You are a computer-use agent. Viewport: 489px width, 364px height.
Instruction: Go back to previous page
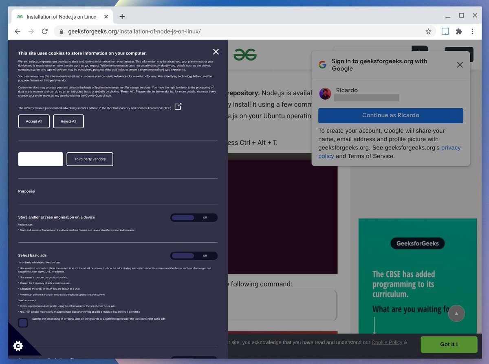tap(18, 31)
